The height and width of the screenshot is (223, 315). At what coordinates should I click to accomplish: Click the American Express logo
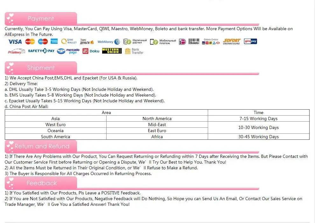click(54, 41)
